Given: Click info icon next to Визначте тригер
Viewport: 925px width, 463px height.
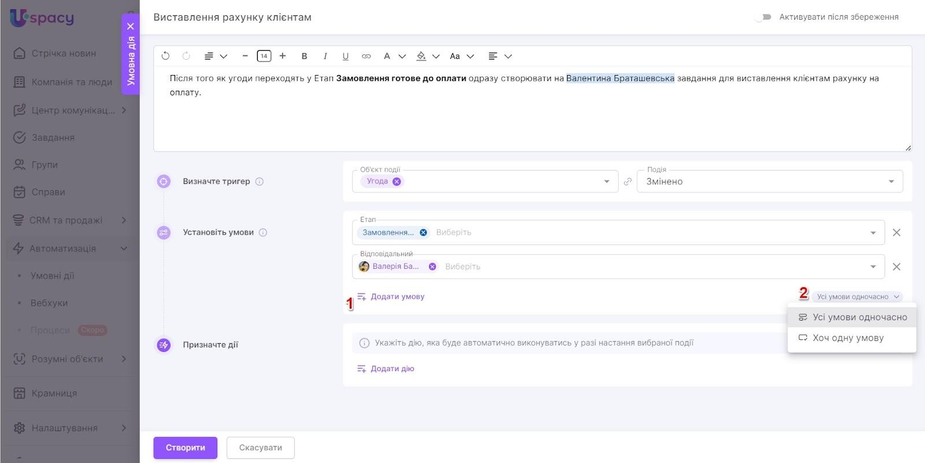Looking at the screenshot, I should pos(260,182).
